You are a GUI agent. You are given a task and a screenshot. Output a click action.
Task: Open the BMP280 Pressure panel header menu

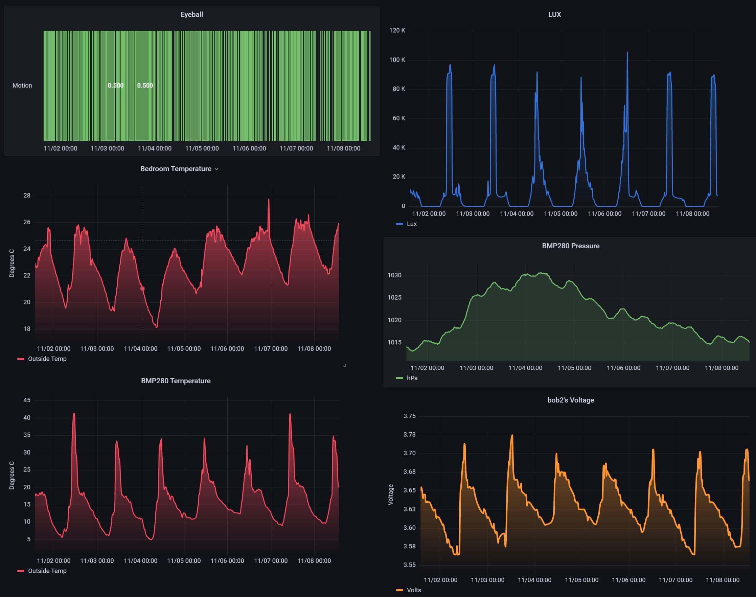[x=570, y=246]
